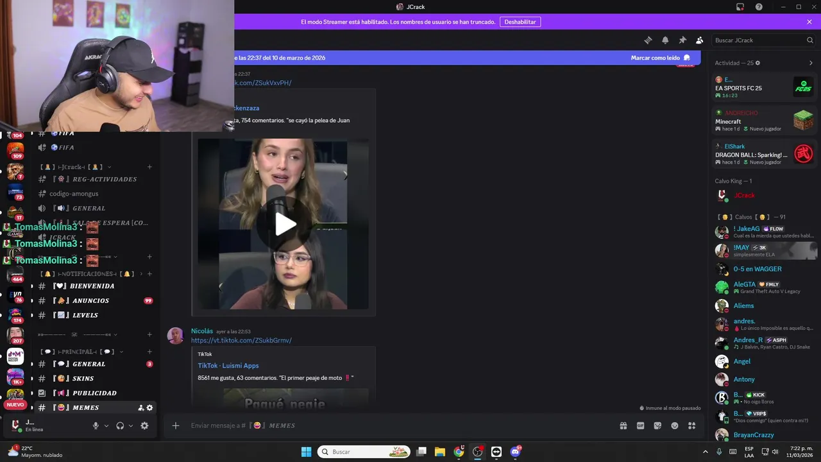This screenshot has width=821, height=462.
Task: Open the sticker picker icon
Action: (657, 425)
